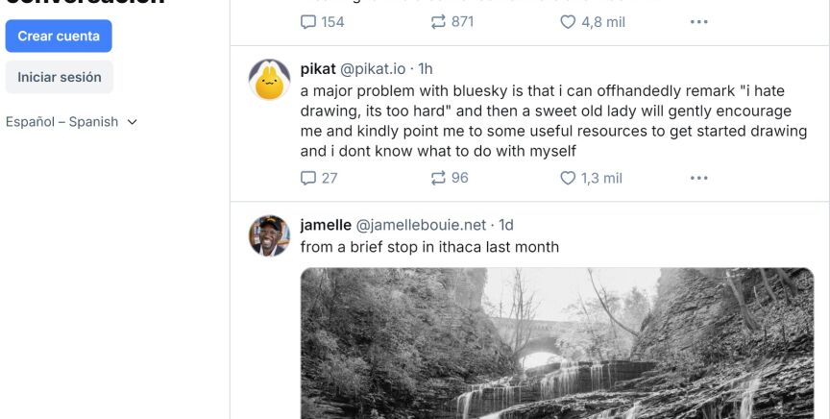
Task: Open three-dot menu on top post
Action: (698, 21)
